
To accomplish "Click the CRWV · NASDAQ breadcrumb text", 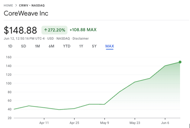I will pyautogui.click(x=32, y=5).
